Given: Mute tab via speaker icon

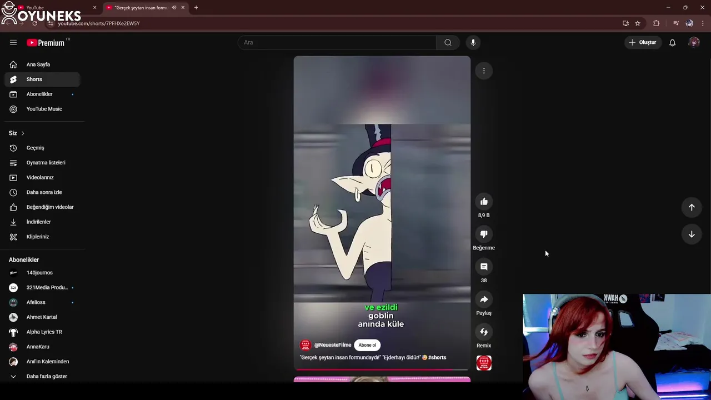Looking at the screenshot, I should (174, 8).
